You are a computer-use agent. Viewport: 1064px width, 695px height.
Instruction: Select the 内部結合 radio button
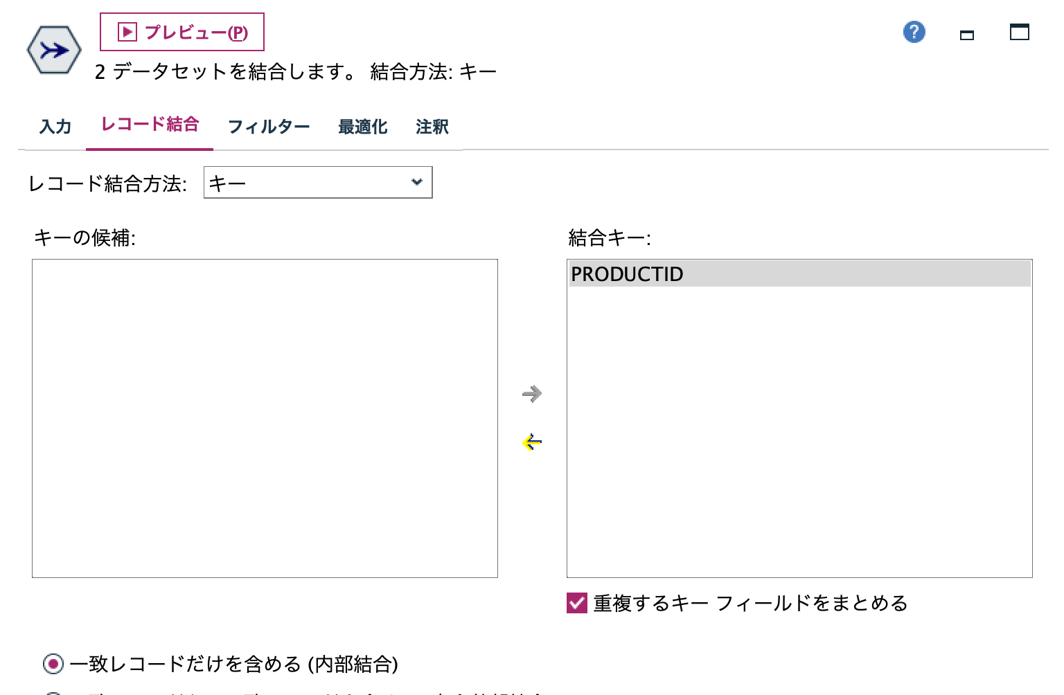[52, 663]
